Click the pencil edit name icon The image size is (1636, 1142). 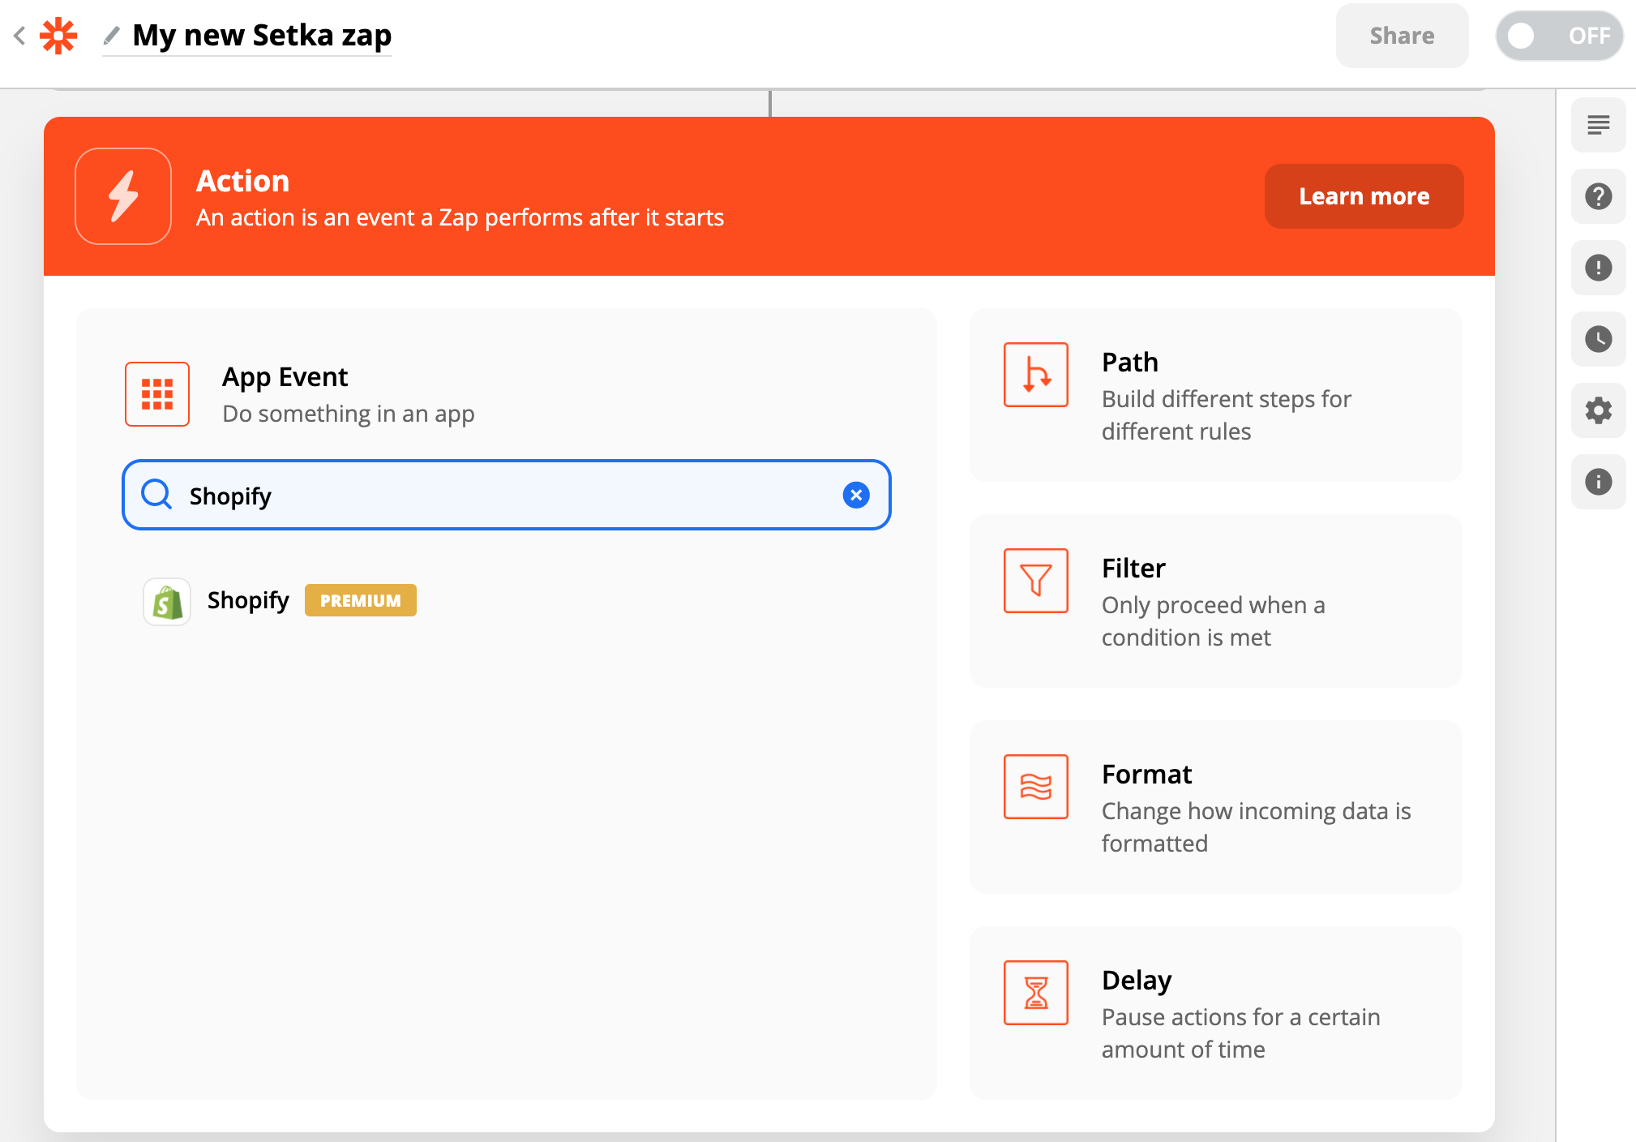[x=112, y=36]
